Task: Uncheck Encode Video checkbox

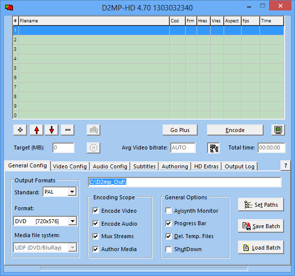Action: click(x=95, y=210)
